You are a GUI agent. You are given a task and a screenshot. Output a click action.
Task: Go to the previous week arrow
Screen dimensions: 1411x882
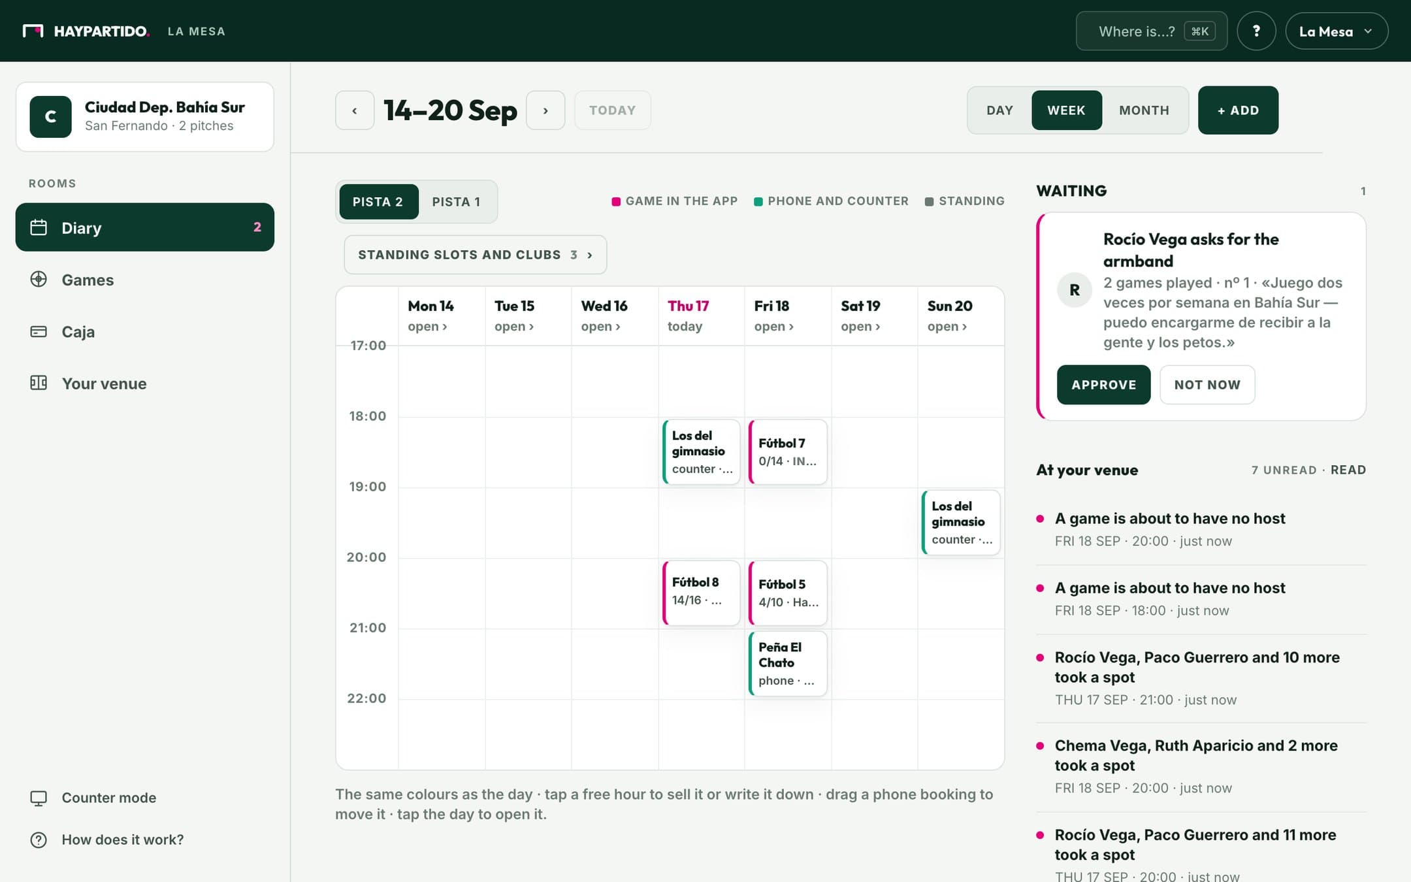pyautogui.click(x=355, y=110)
